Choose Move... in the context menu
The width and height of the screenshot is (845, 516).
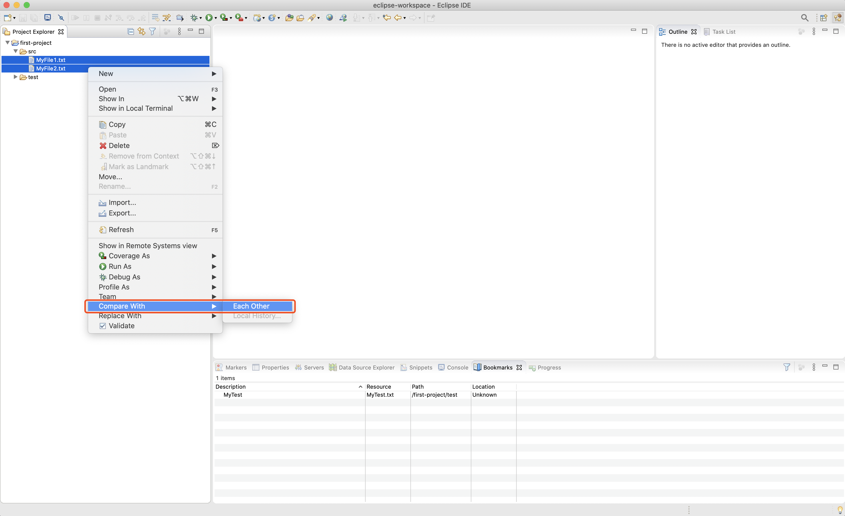(x=155, y=176)
